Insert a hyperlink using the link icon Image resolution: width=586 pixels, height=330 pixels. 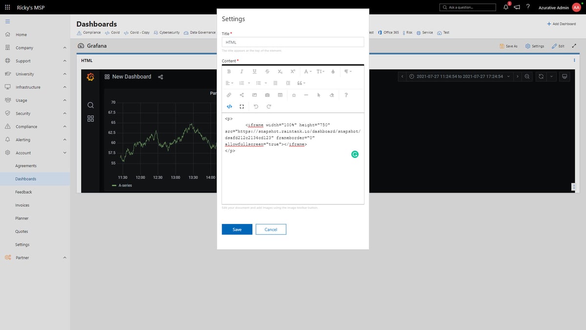click(x=229, y=95)
